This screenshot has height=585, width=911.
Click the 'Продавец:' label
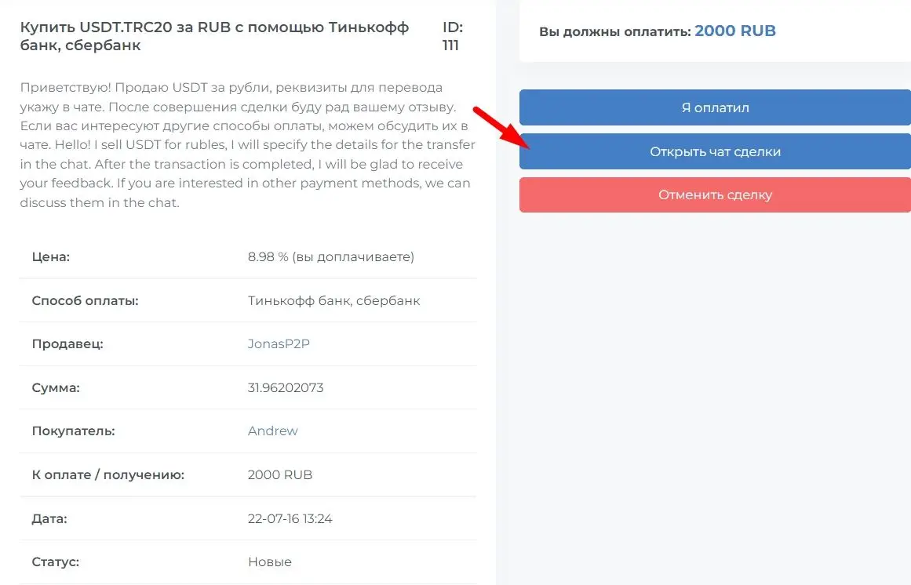pyautogui.click(x=67, y=343)
